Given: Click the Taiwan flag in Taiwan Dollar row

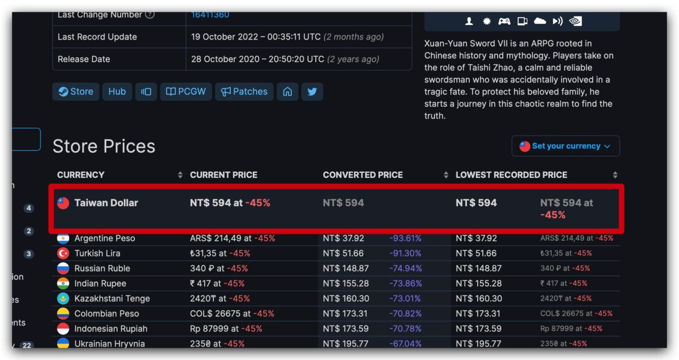Looking at the screenshot, I should (x=63, y=203).
